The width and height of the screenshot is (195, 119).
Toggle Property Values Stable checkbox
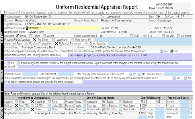click(x=104, y=102)
